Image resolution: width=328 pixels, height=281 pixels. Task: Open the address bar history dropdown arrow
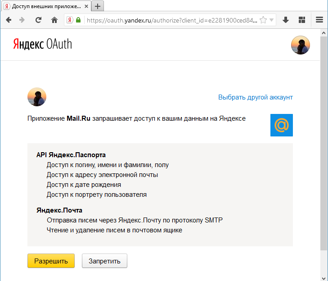(271, 20)
